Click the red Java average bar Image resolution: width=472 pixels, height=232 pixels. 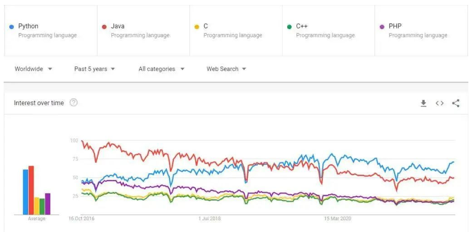point(31,190)
